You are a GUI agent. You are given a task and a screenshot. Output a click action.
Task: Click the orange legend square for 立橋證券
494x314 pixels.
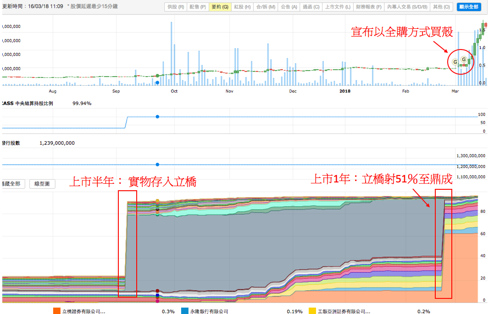click(57, 311)
